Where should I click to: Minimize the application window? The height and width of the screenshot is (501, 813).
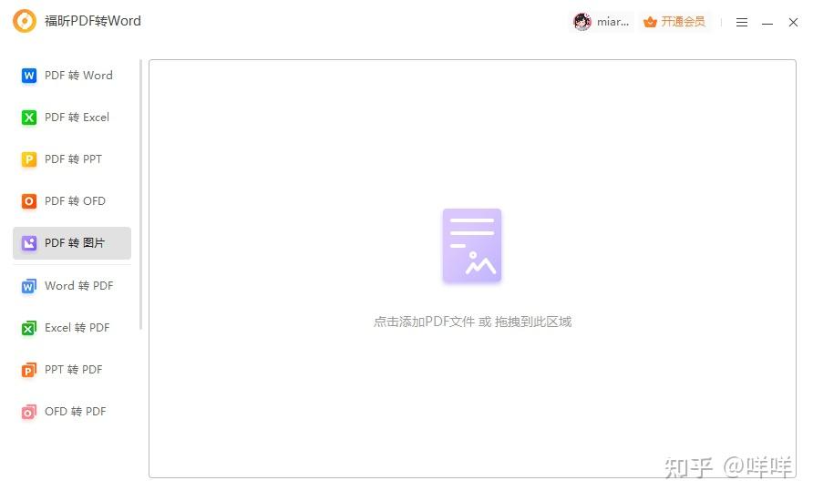[x=767, y=23]
